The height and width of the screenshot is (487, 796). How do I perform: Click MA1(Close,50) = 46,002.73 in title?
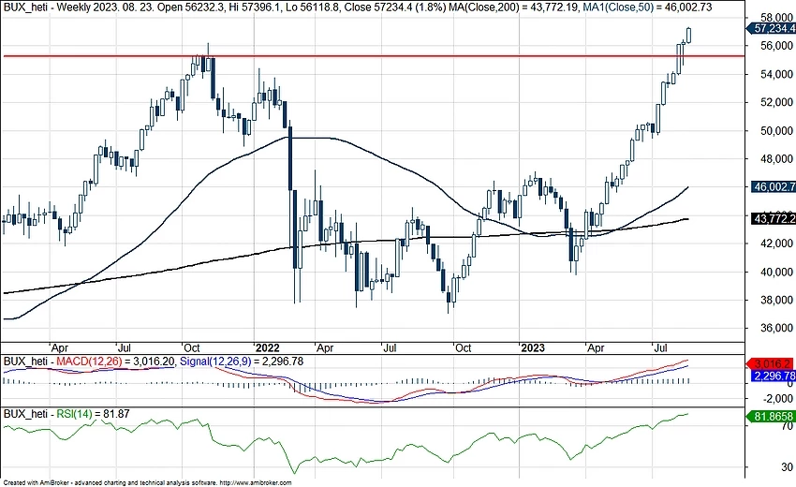(646, 7)
